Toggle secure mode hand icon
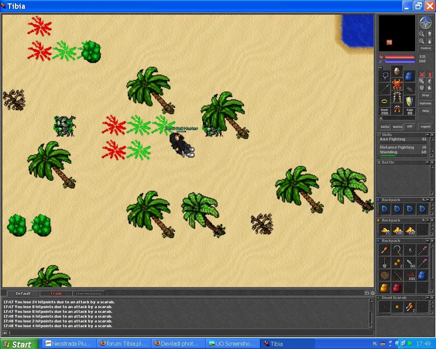The image size is (436, 349). (430, 88)
